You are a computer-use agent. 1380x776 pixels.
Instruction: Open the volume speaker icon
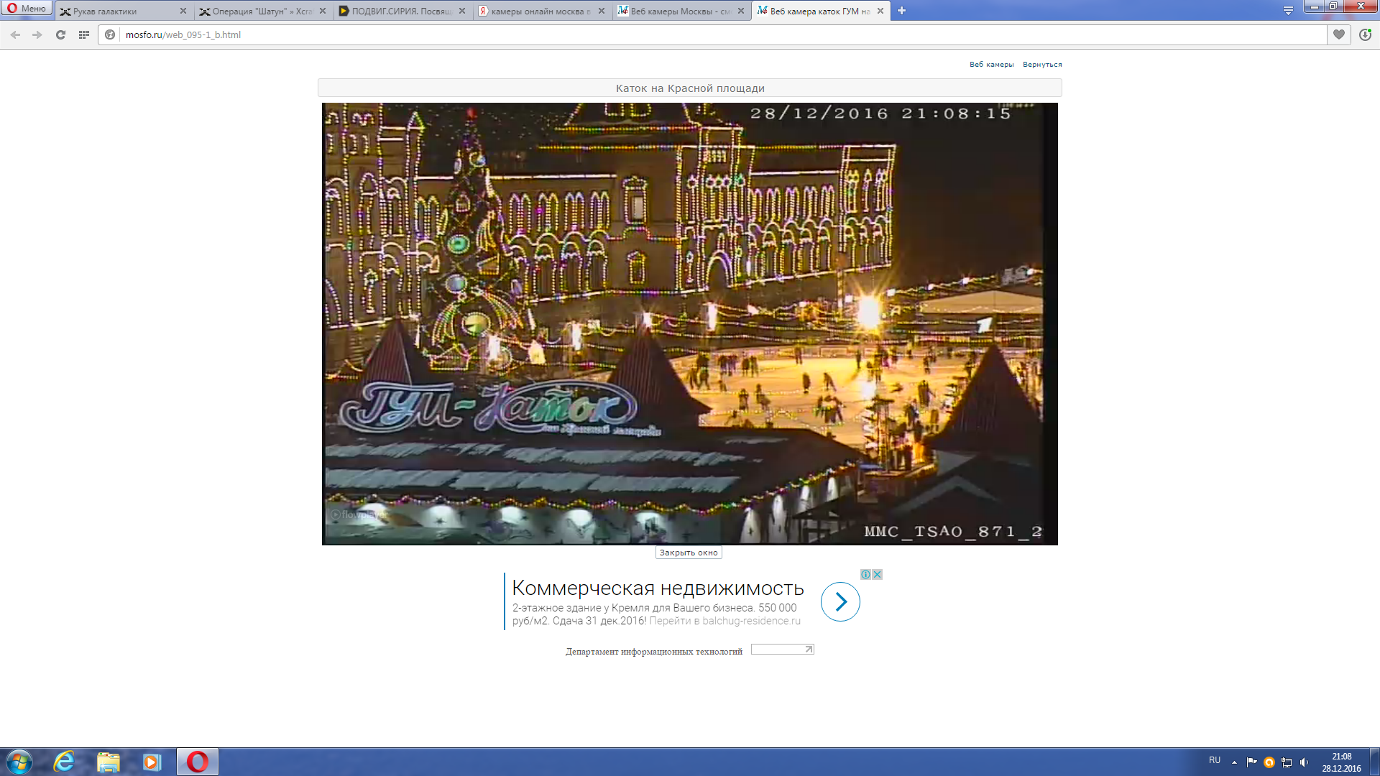[x=1304, y=762]
